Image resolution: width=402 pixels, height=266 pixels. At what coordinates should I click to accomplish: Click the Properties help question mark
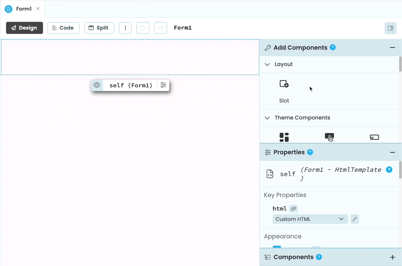point(310,152)
